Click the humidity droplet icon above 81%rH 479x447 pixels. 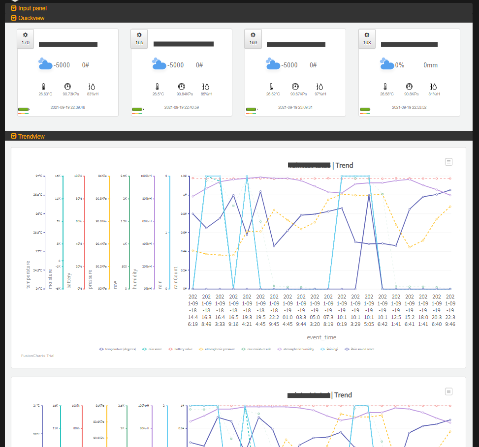pyautogui.click(x=433, y=87)
